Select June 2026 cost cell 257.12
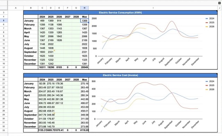Viewport: 222px width, 136px height. [59, 103]
